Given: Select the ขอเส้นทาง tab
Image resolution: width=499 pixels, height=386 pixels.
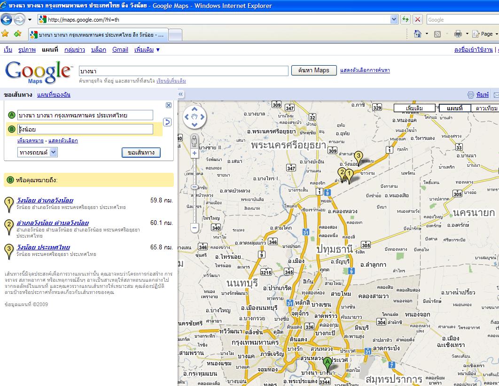Looking at the screenshot, I should pyautogui.click(x=18, y=94).
